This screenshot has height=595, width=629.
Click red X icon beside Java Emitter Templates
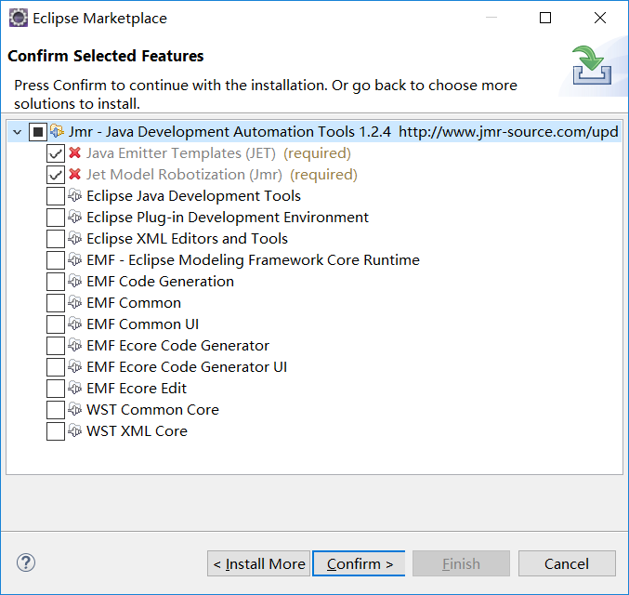[74, 153]
